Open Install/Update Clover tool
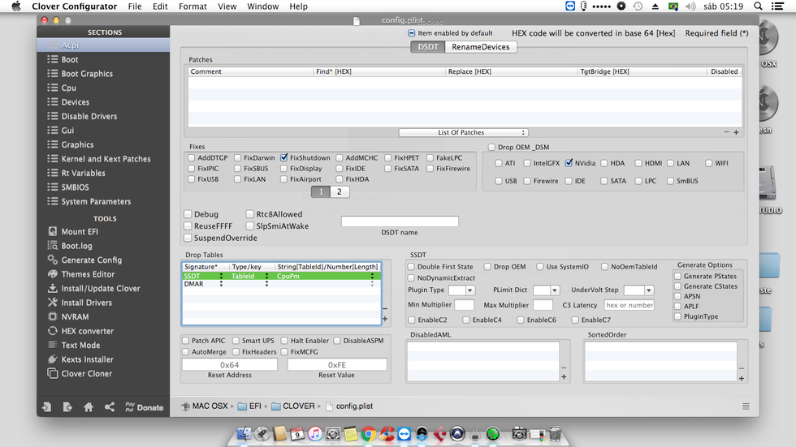Viewport: 796px width, 447px height. click(100, 288)
